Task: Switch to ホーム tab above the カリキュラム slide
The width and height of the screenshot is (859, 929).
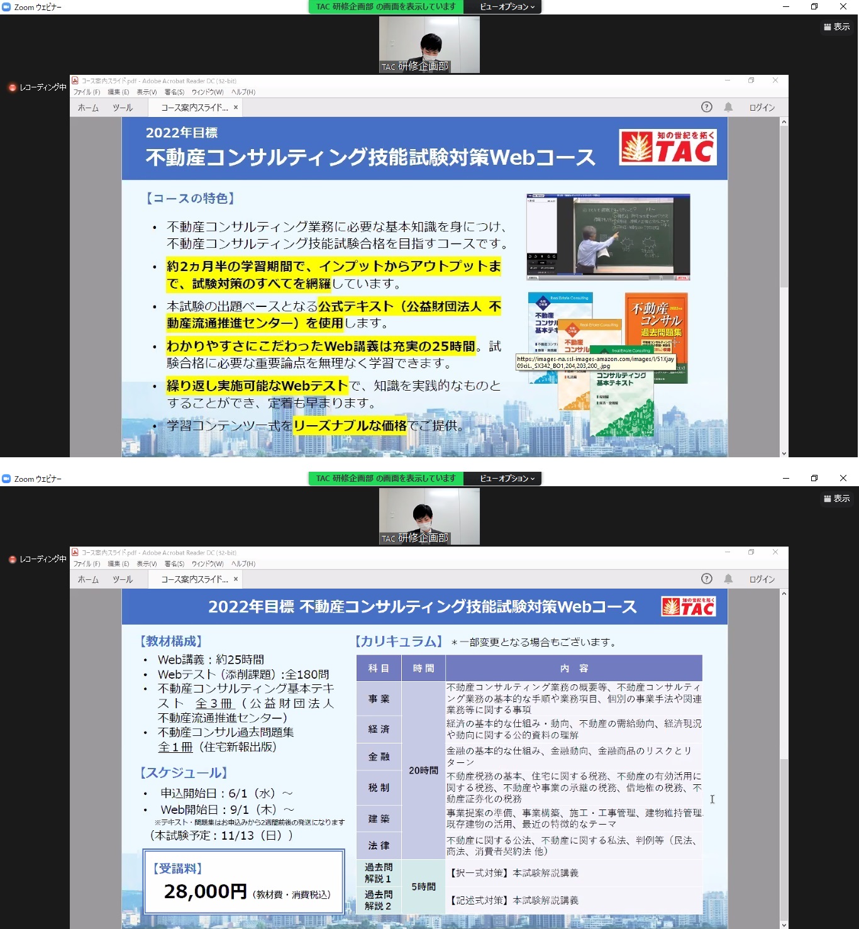Action: click(88, 579)
